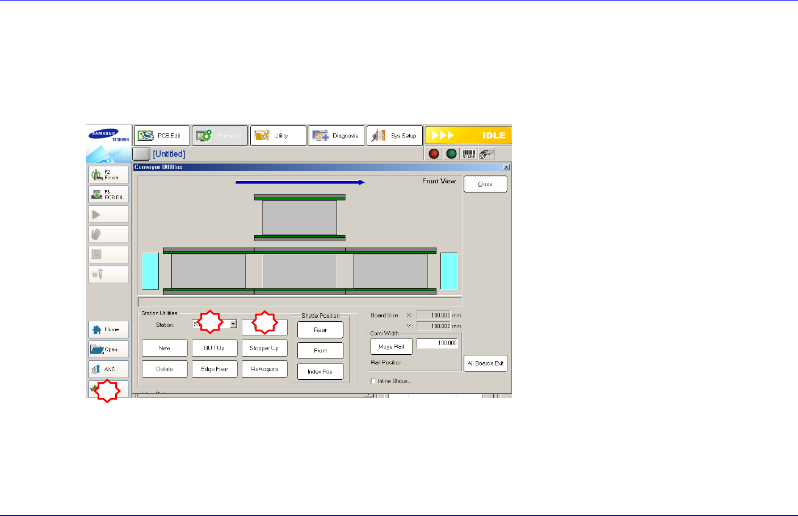Click the Close button in Conveyor Utilities

coord(485,184)
